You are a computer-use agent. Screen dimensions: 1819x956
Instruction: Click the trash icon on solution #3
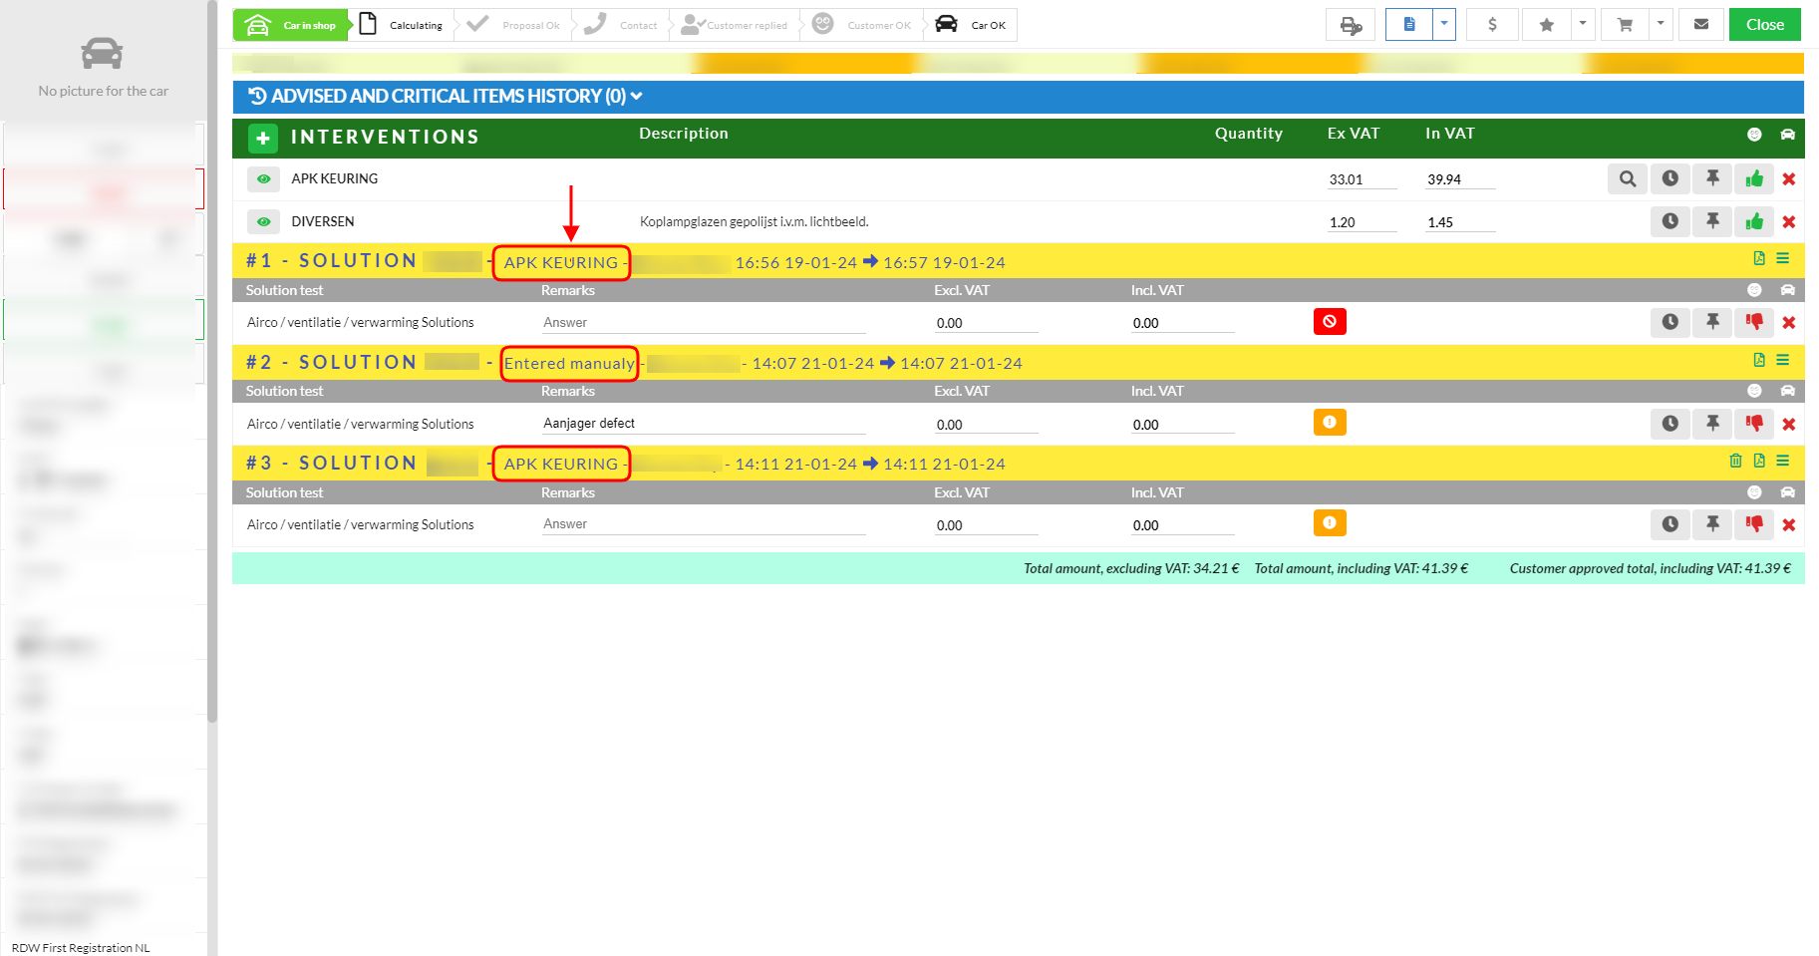[x=1735, y=461]
